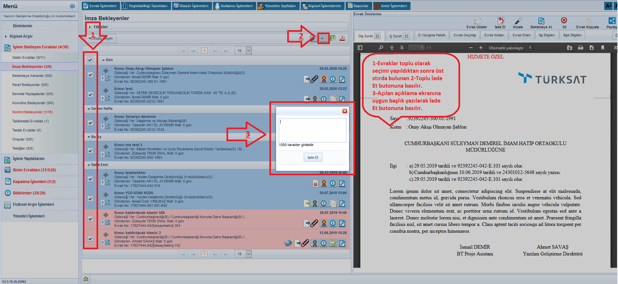Click the home icon in bottom bar

86,279
